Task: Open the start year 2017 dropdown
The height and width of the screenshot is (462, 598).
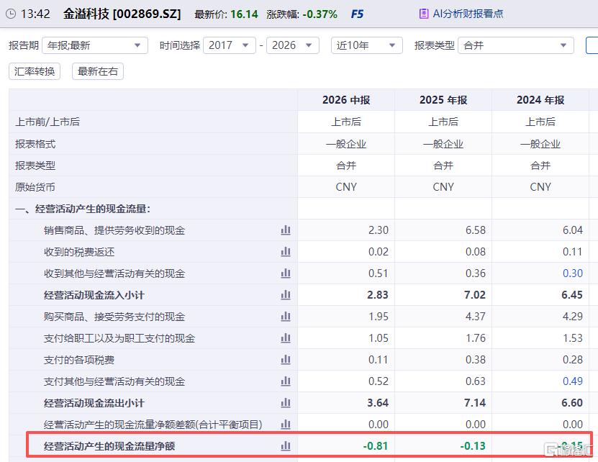Action: pyautogui.click(x=230, y=45)
